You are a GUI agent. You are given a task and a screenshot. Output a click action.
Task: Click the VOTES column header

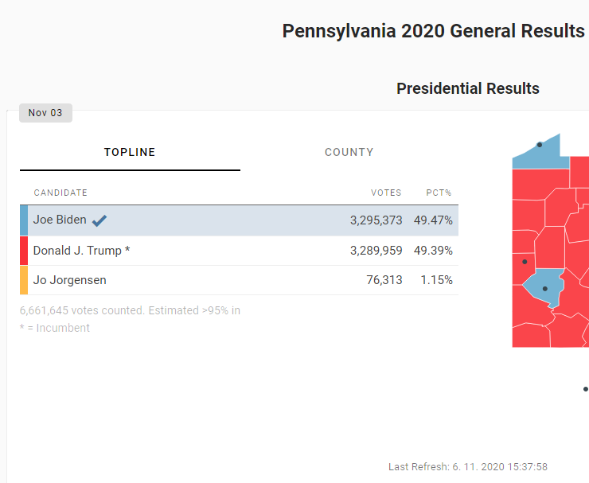(x=386, y=193)
